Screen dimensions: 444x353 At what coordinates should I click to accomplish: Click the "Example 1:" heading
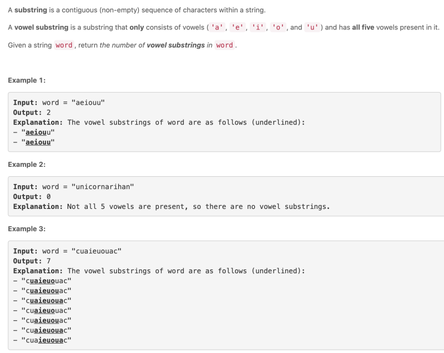pos(27,80)
